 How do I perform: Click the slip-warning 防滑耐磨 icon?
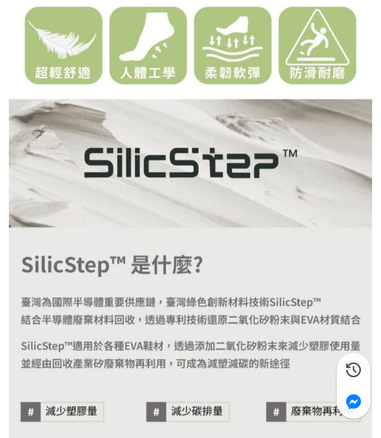[x=317, y=45]
